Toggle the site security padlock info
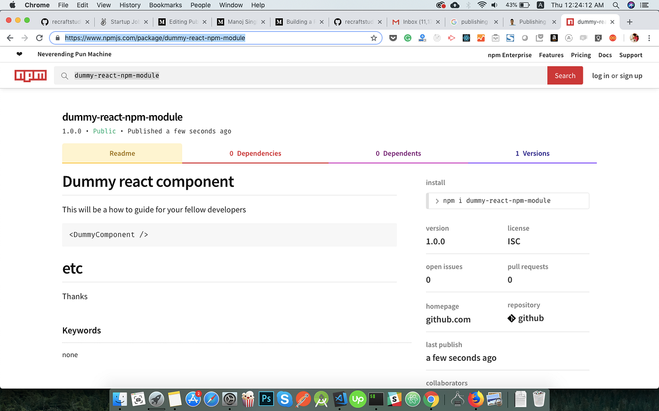Image resolution: width=659 pixels, height=411 pixels. pos(56,38)
